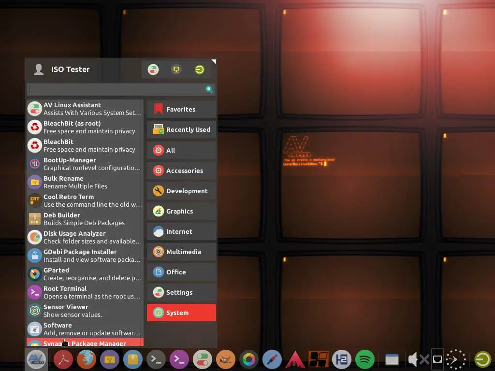
Task: Select Synaptic Package Manager entry
Action: coord(85,342)
